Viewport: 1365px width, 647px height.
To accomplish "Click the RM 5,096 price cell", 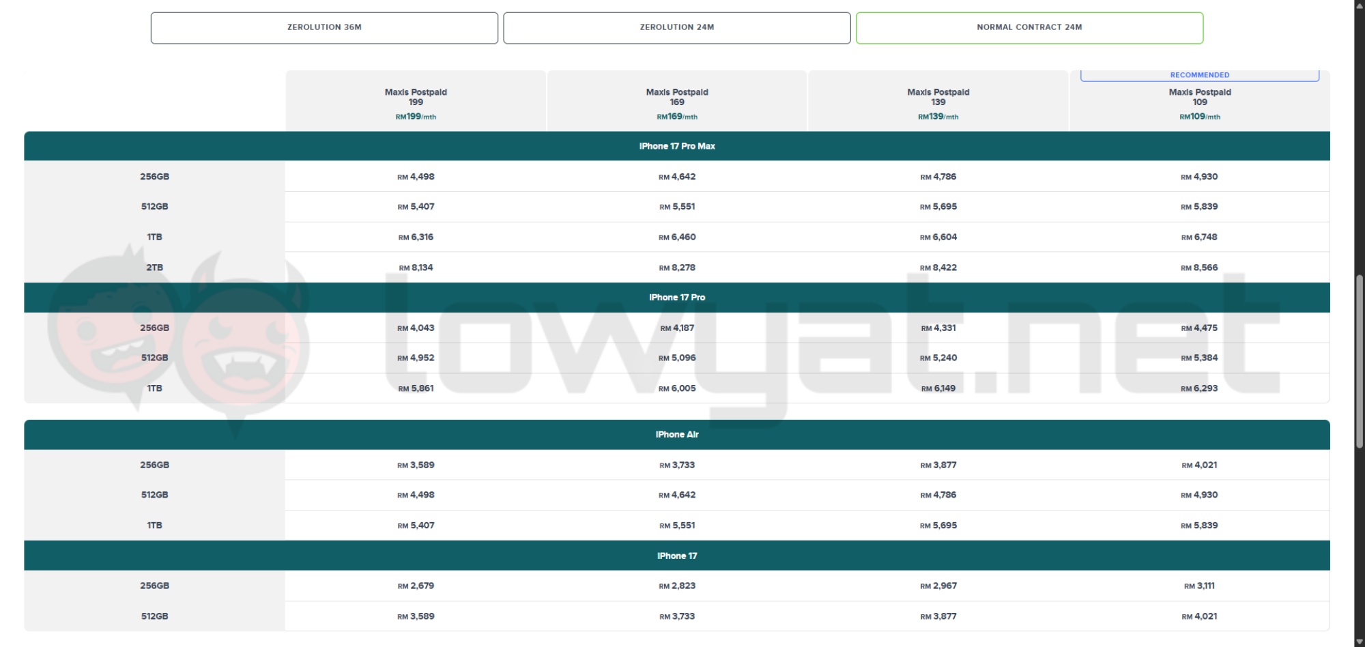I will 677,358.
